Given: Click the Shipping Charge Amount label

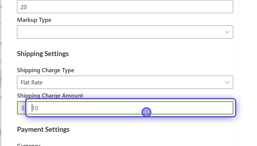Looking at the screenshot, I should click(50, 95).
